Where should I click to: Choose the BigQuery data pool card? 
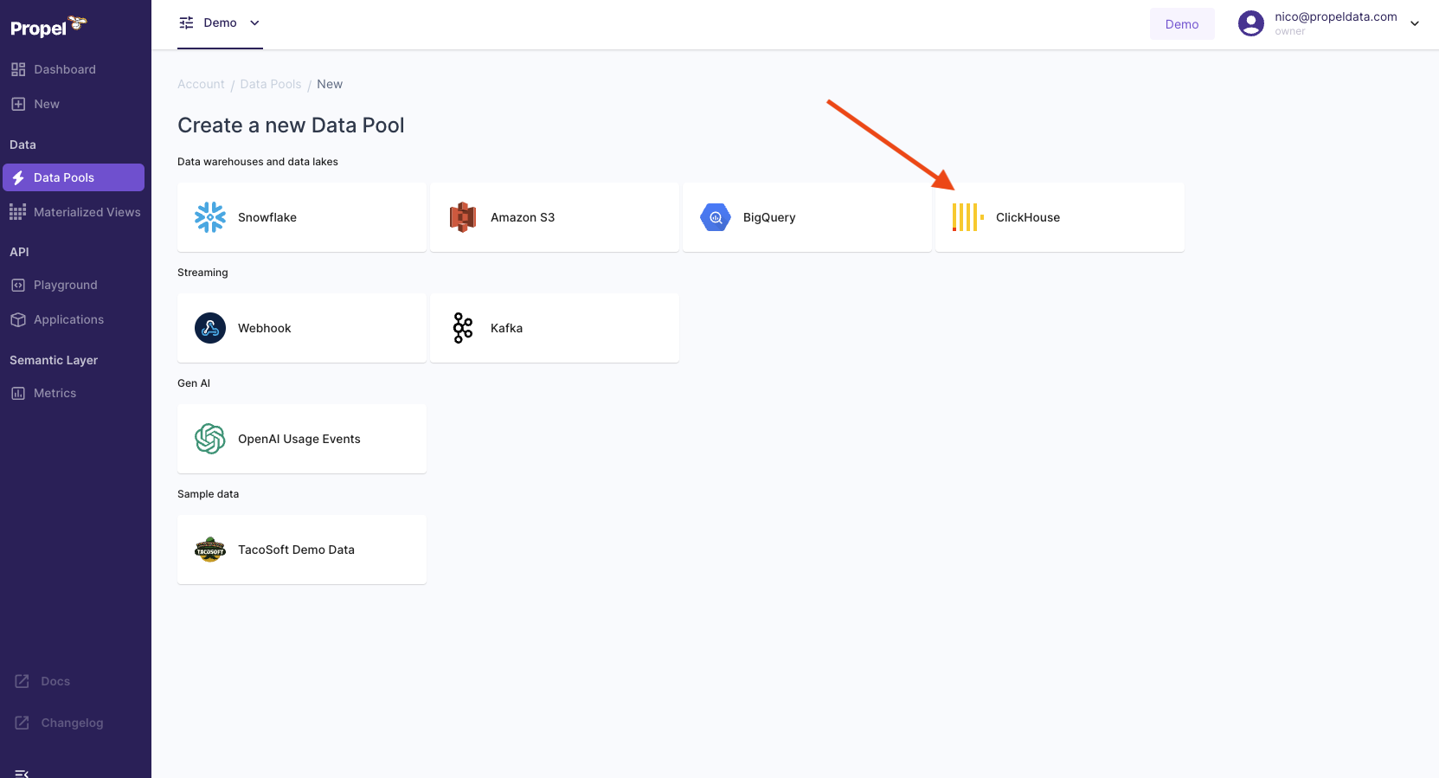(x=807, y=217)
